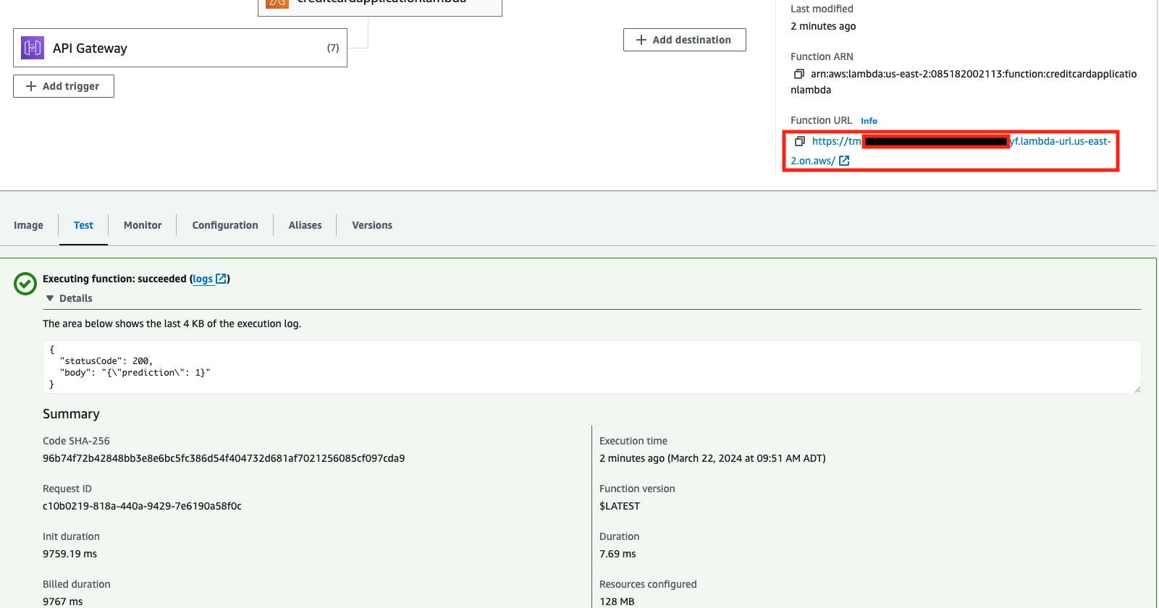Viewport: 1159px width, 608px height.
Task: Click the external link icon beside logs
Action: (x=222, y=279)
